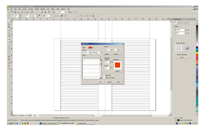Click the Weld shaping icon on property bar
The width and height of the screenshot is (206, 130).
[76, 16]
